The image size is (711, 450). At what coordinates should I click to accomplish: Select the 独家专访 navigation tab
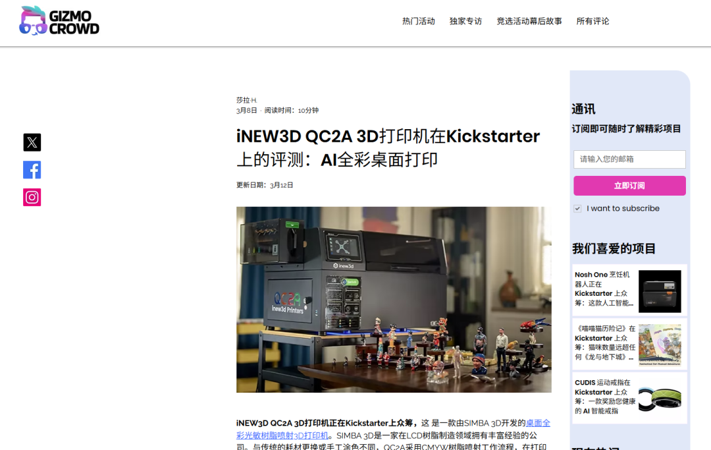click(x=465, y=20)
